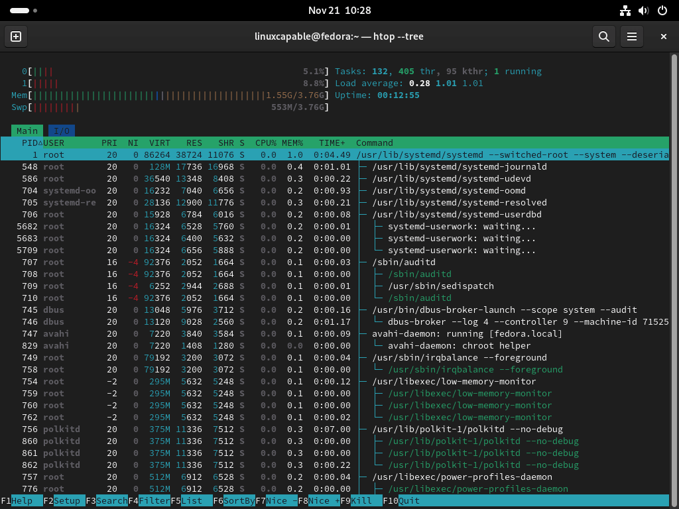Viewport: 679px width, 509px height.
Task: Switch to the I/O tab in htop
Action: pyautogui.click(x=61, y=131)
